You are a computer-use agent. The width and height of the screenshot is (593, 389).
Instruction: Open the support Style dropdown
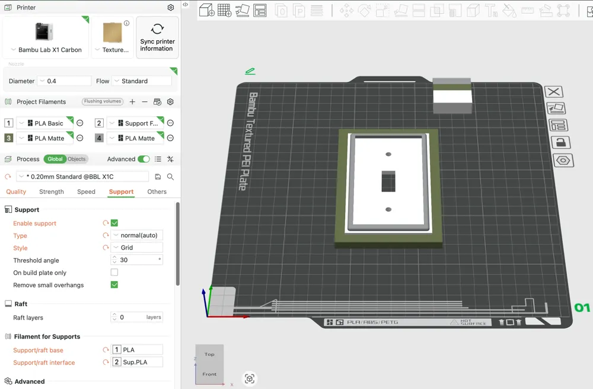(x=137, y=248)
